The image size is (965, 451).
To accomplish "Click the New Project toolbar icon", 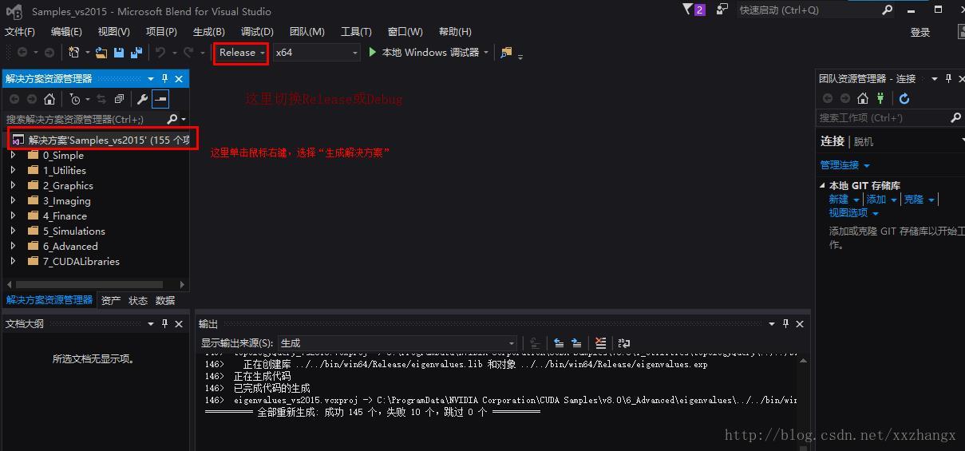I will pos(73,53).
